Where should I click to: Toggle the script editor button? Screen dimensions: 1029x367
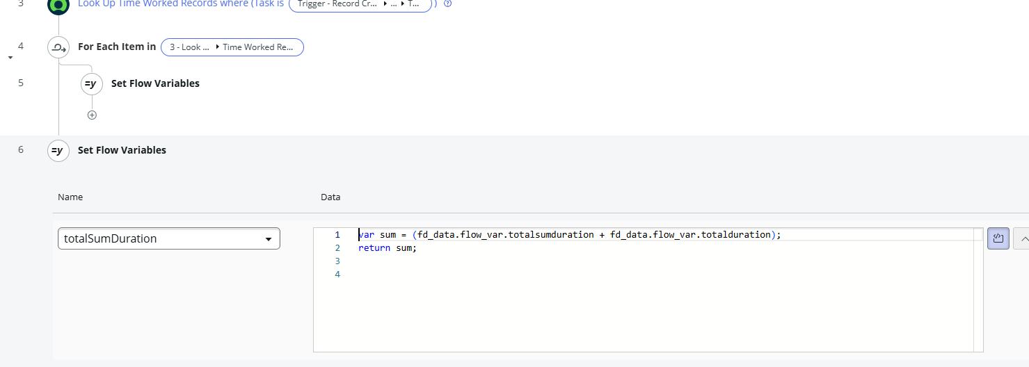coord(998,238)
